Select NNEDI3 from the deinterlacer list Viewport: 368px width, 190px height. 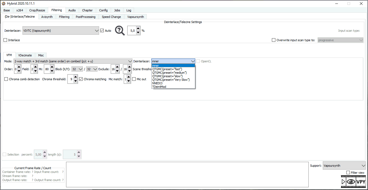(157, 83)
